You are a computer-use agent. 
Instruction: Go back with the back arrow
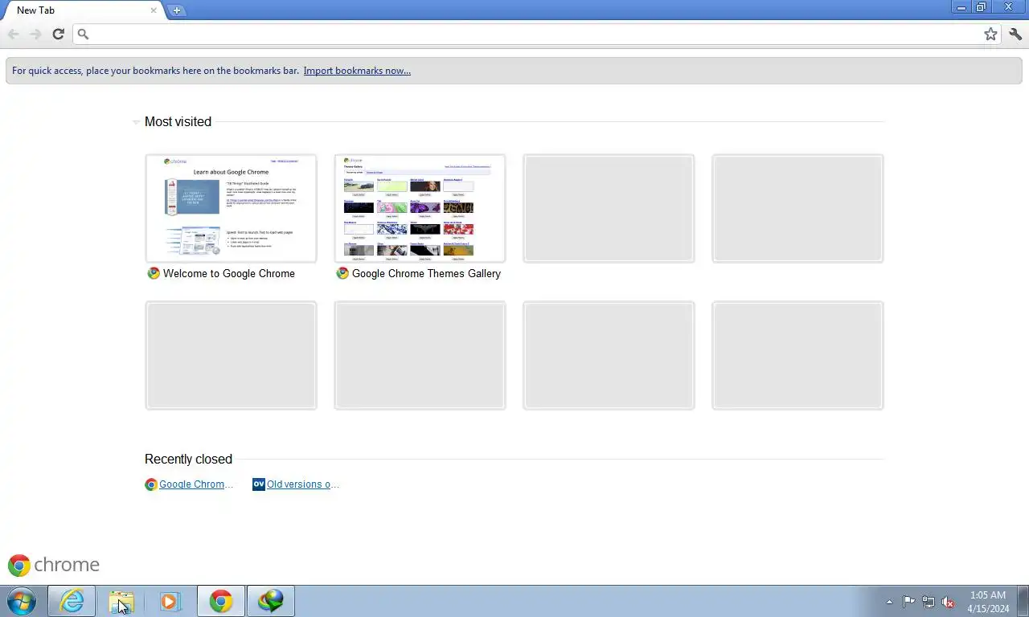click(13, 34)
